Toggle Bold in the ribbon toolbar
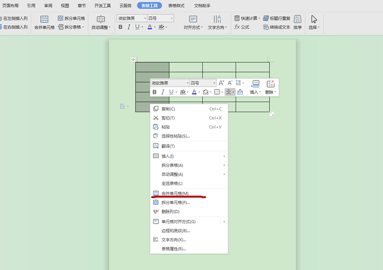This screenshot has width=383, height=270. coord(120,27)
